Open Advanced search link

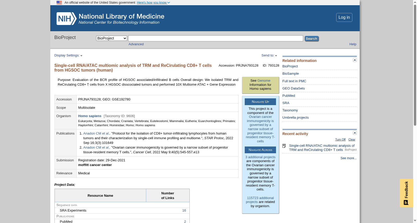coord(136,44)
